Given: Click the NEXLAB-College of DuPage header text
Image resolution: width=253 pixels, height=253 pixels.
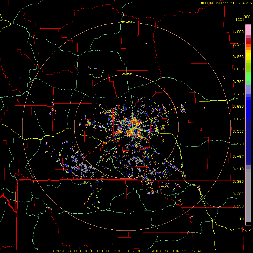Looking at the screenshot, I should pos(224,3).
